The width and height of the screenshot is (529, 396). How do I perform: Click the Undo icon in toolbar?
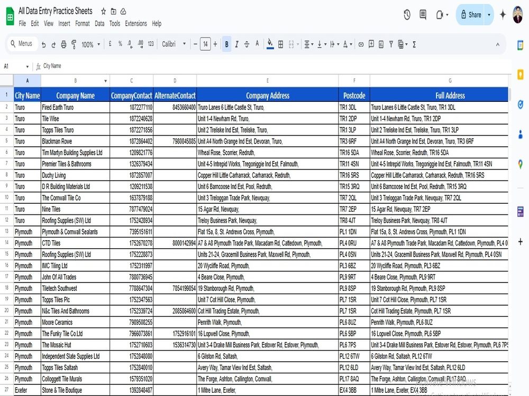tap(43, 44)
